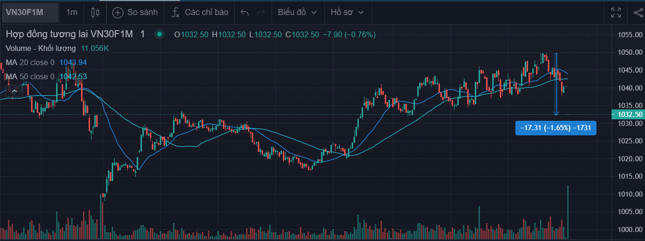Collapse the indicator legend with the arrow button
Image resolution: width=645 pixels, height=241 pixels.
[15, 91]
